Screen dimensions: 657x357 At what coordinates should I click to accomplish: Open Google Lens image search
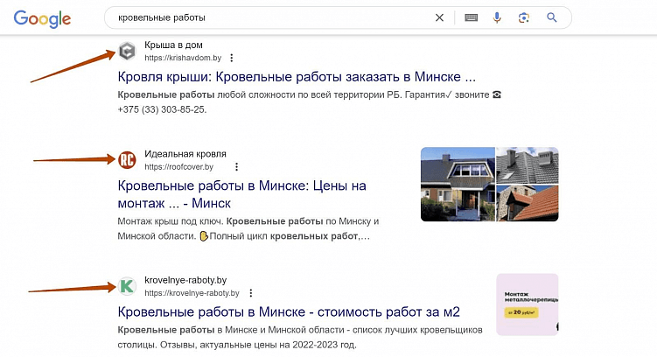[x=524, y=17]
